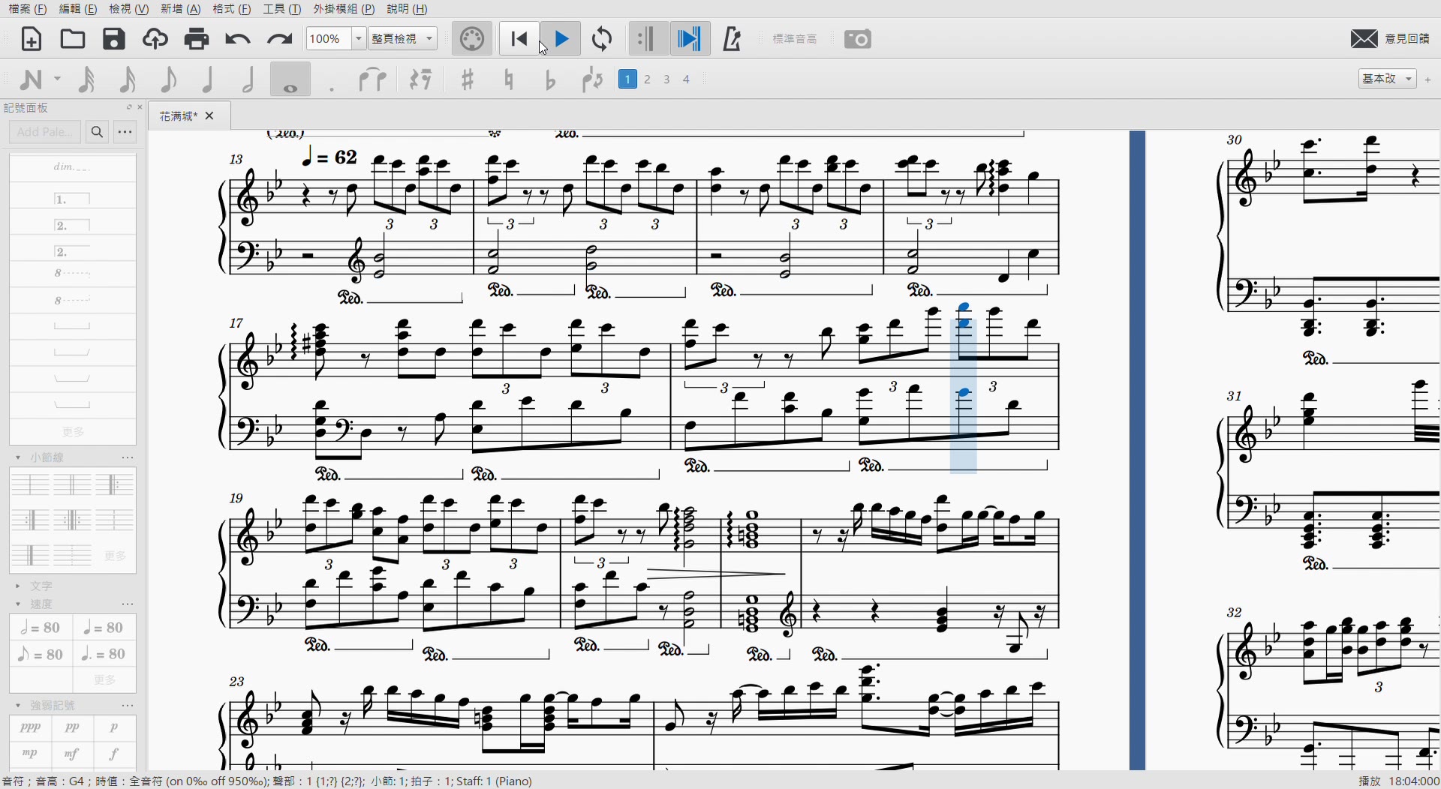Screen dimensions: 1441x789
Task: Apply a flat accidental
Action: pyautogui.click(x=549, y=79)
